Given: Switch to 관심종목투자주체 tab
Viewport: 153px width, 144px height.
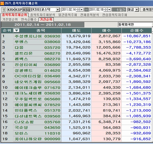Looking at the screenshot, I should point(114,15).
